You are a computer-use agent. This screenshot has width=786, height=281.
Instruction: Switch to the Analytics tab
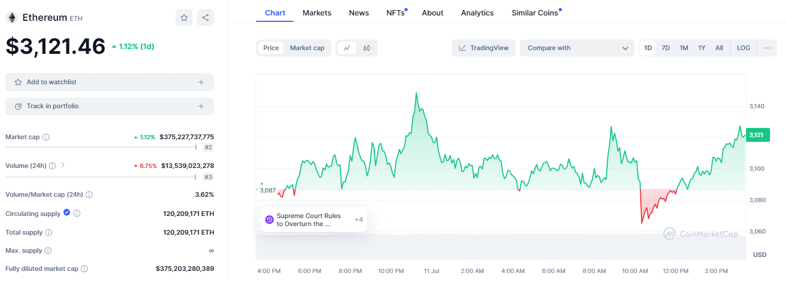tap(477, 13)
